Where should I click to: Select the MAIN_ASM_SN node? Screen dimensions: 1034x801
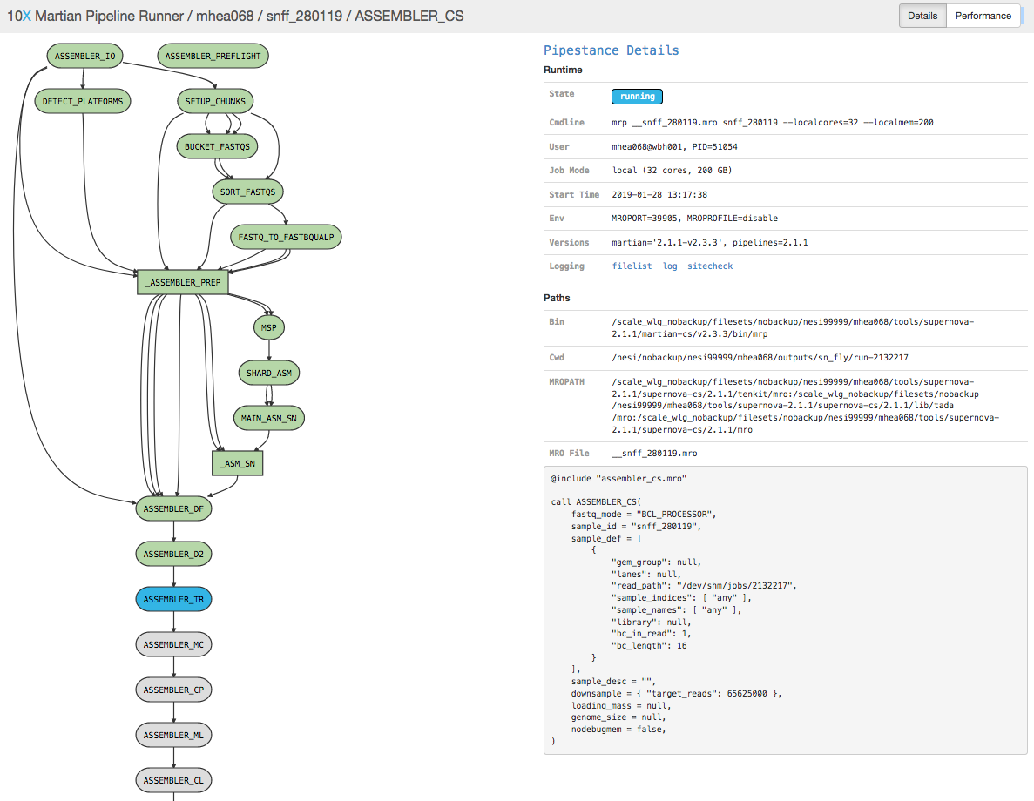pos(269,419)
